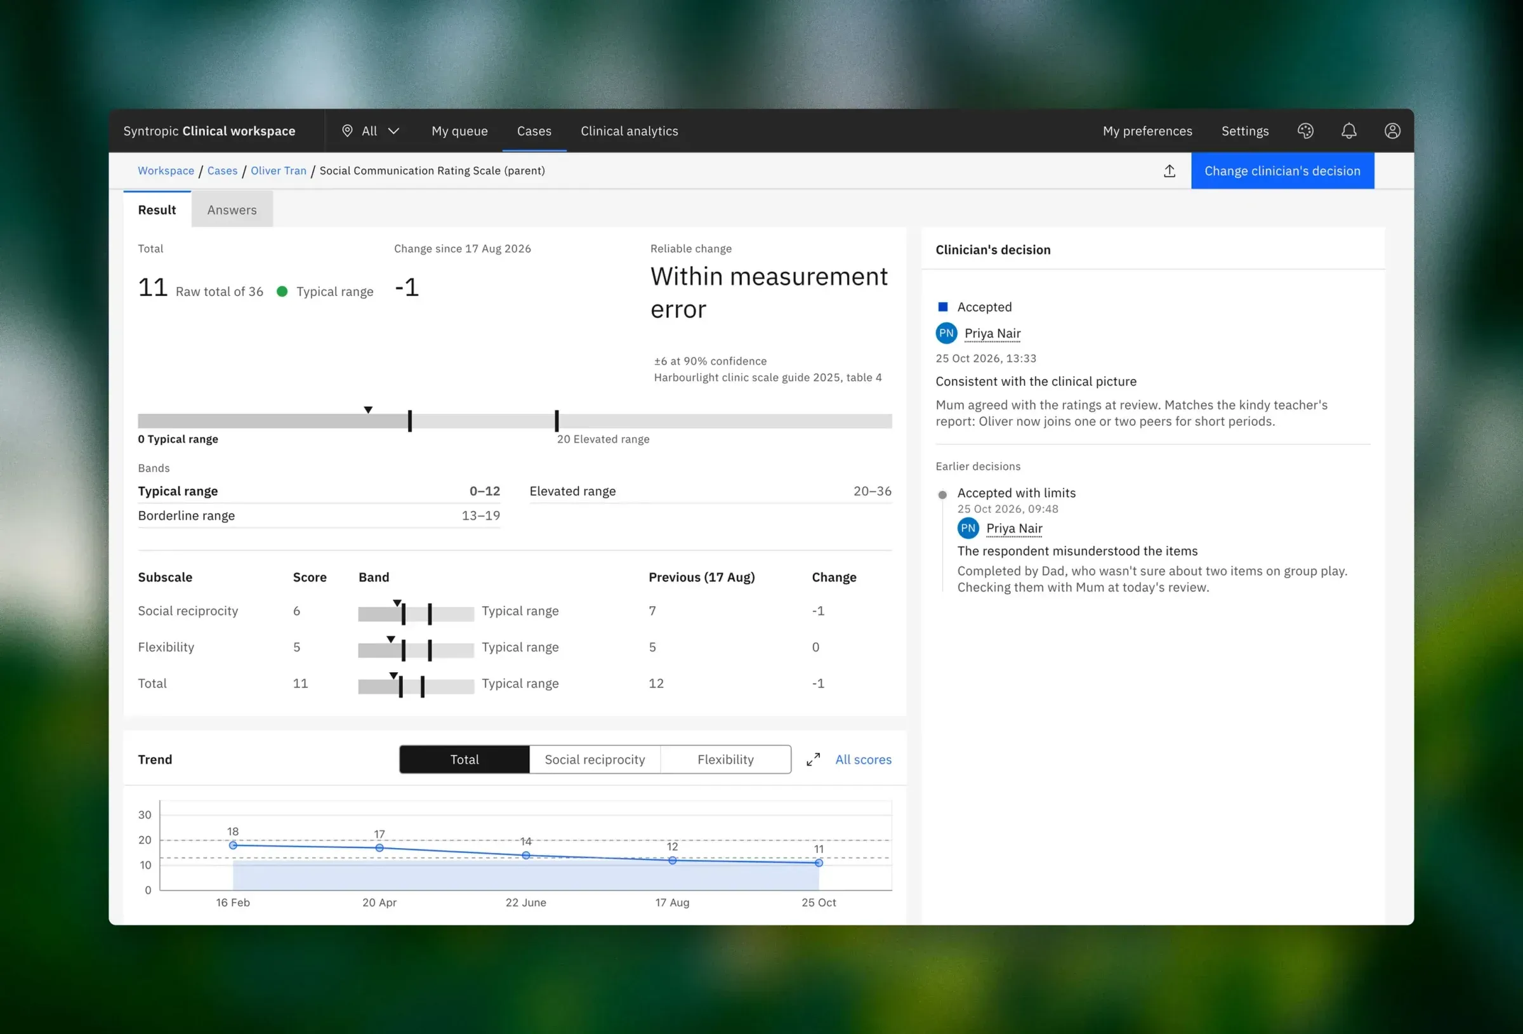This screenshot has height=1034, width=1523.
Task: Click Syntropic Clinical workspace title
Action: pos(209,131)
